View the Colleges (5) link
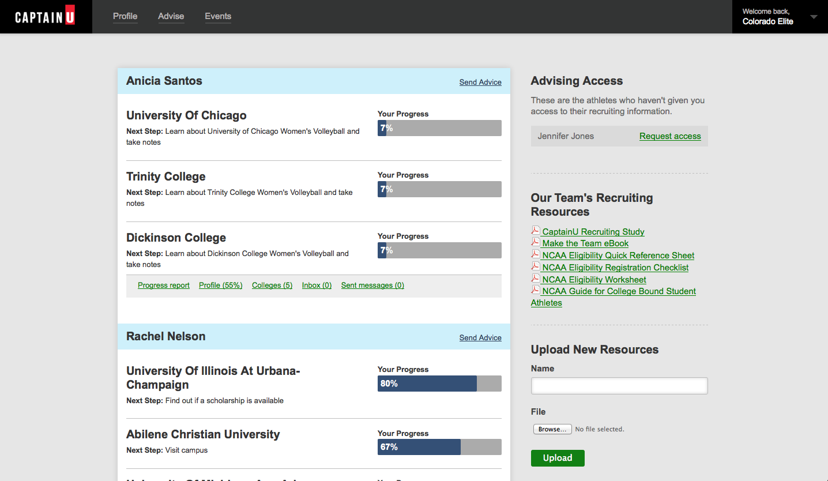This screenshot has width=828, height=481. coord(272,285)
